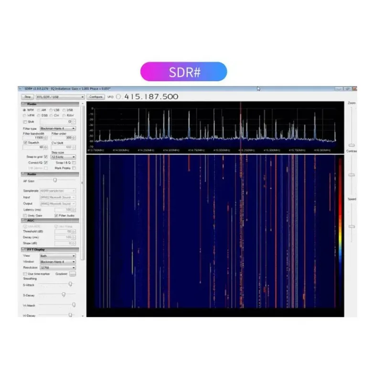382x382 pixels.
Task: Open the FFT Resolution dropdown
Action: [57, 267]
